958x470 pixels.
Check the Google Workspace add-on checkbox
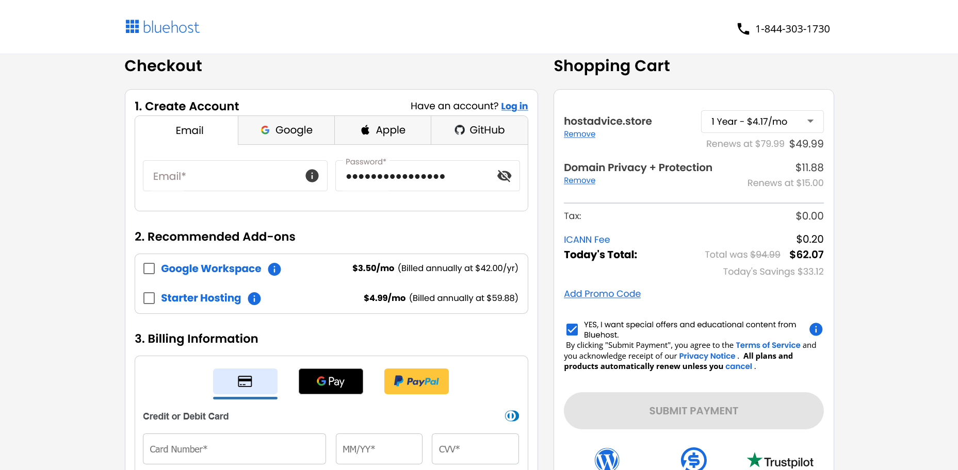[149, 268]
